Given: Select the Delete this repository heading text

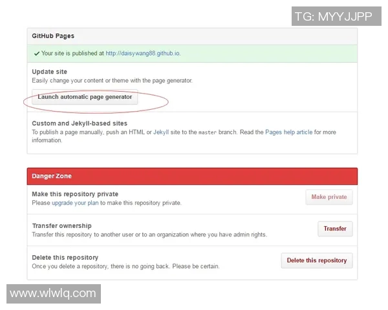Looking at the screenshot, I should tap(65, 258).
